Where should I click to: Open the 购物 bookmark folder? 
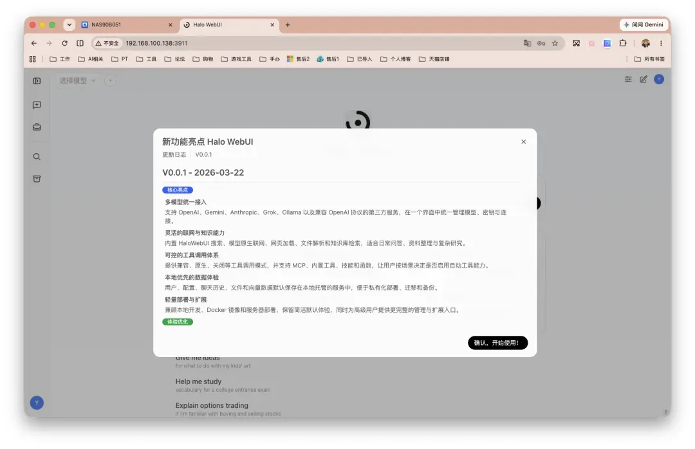tap(203, 59)
